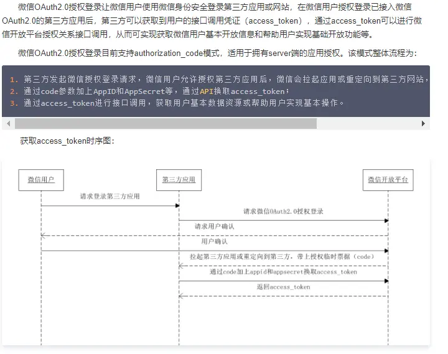Click the text '(access_token)' in first paragraph
Viewport: 448px width, 354px height.
[x=274, y=21]
